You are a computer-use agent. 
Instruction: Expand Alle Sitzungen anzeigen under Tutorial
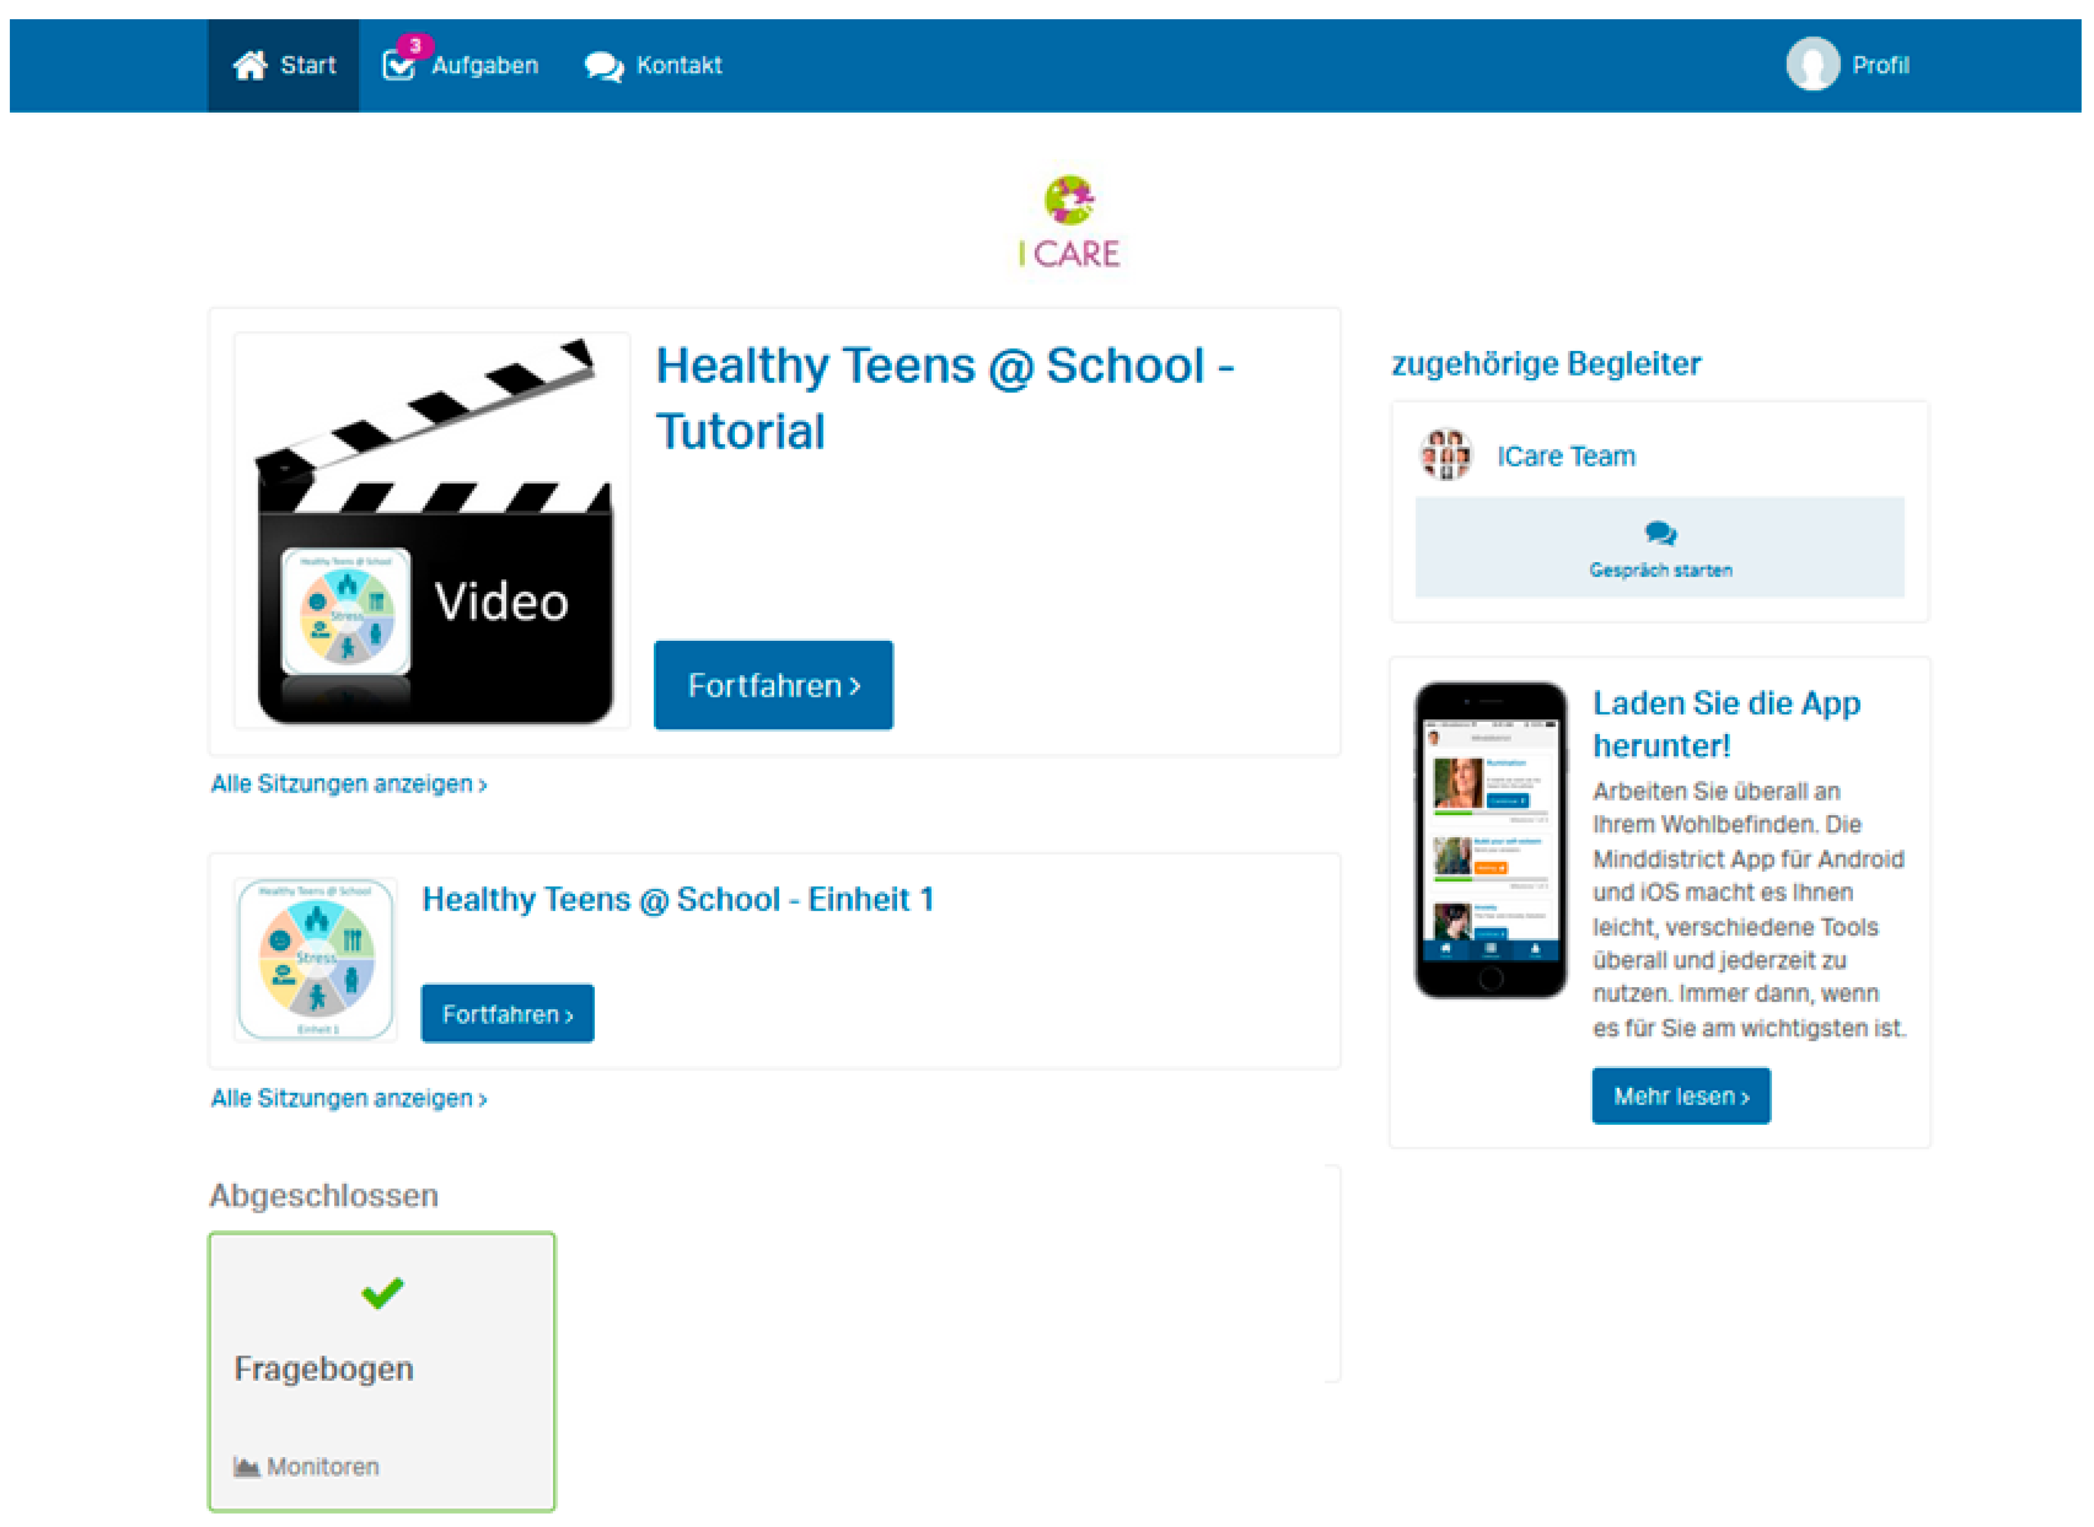coord(349,785)
